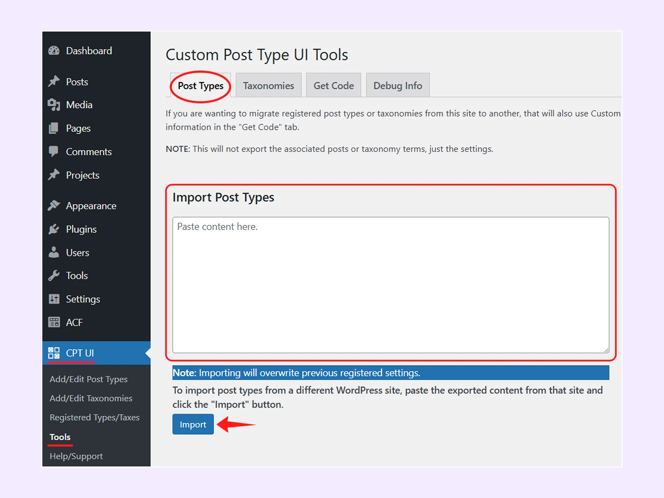The image size is (664, 498).
Task: Open the Get Code tab
Action: tap(334, 85)
